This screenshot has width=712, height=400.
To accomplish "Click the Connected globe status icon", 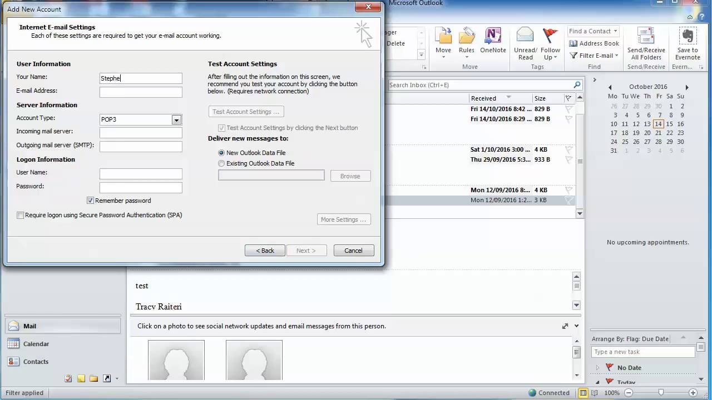I will [532, 393].
